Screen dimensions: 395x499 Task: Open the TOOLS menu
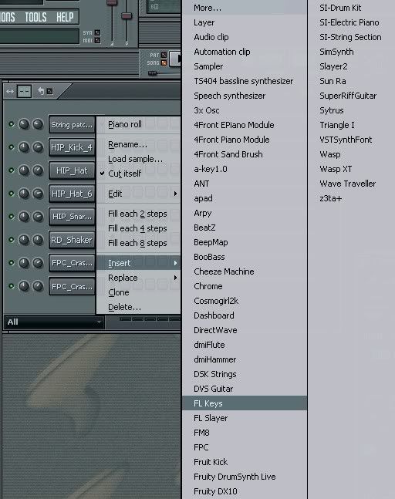(x=35, y=17)
